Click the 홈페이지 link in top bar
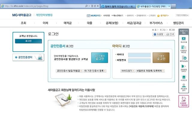Screen dimensions: 192x114 [130, 16]
